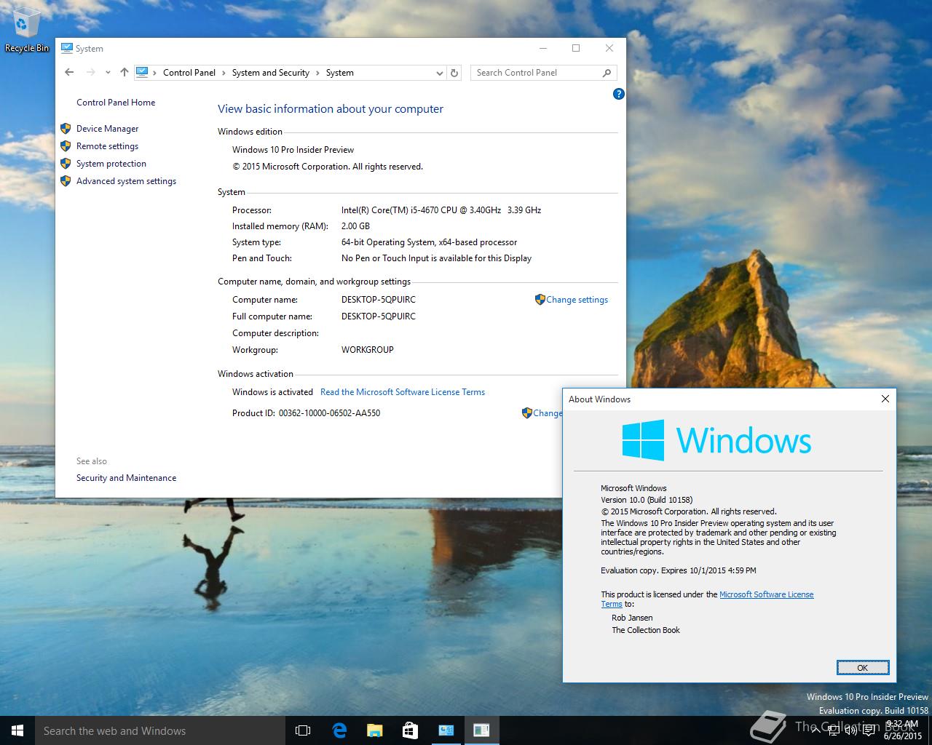
Task: Select System and Security breadcrumb
Action: 271,73
